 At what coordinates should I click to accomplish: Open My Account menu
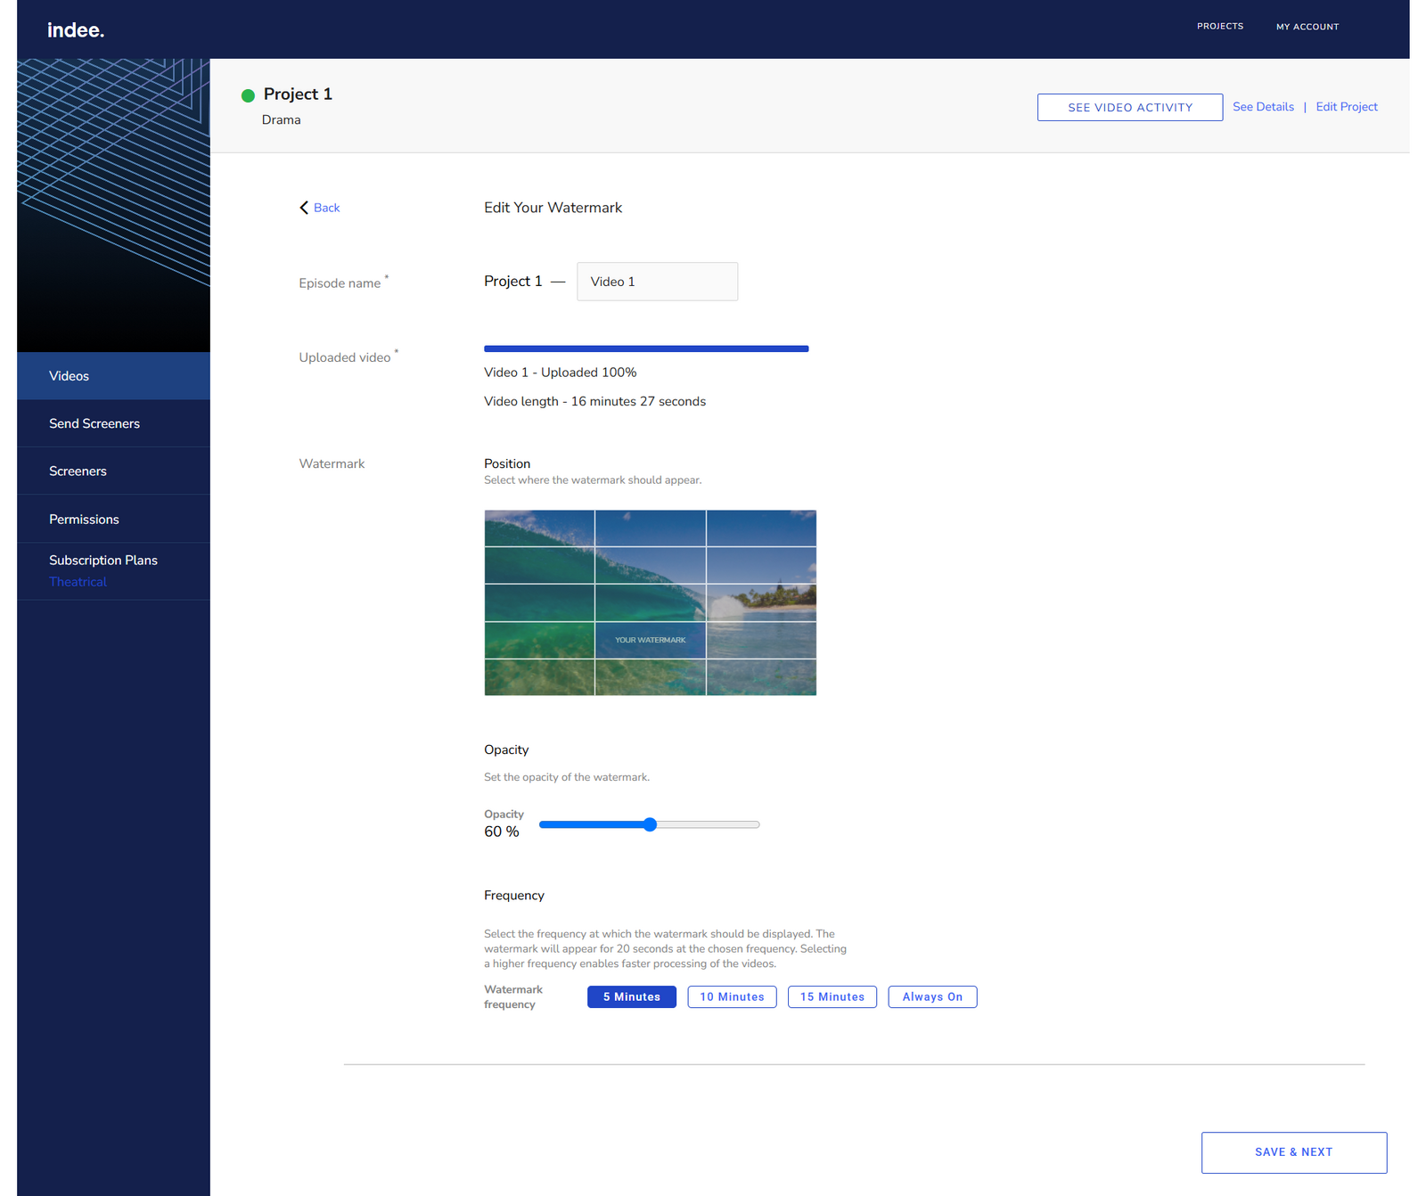click(x=1307, y=27)
